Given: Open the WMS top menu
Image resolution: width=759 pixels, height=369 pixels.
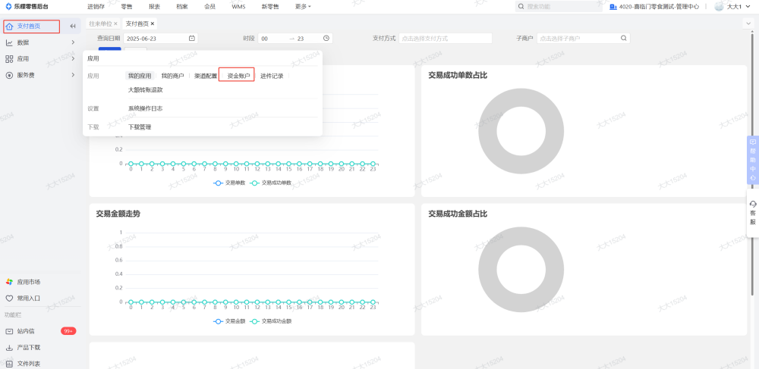Looking at the screenshot, I should point(238,7).
